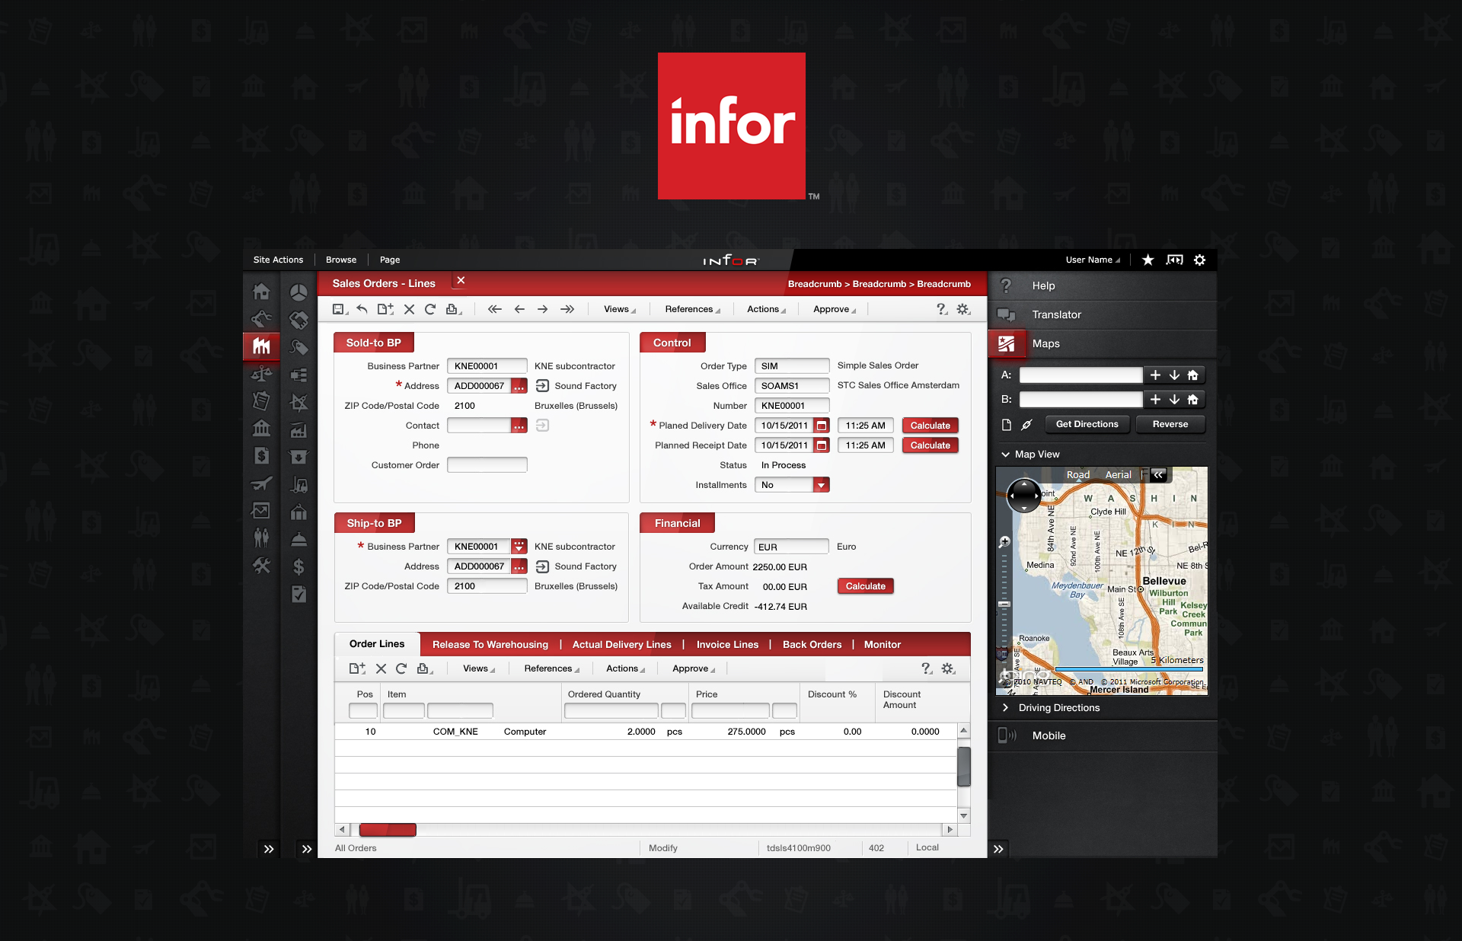
Task: Expand the right panel double-arrow
Action: (998, 849)
